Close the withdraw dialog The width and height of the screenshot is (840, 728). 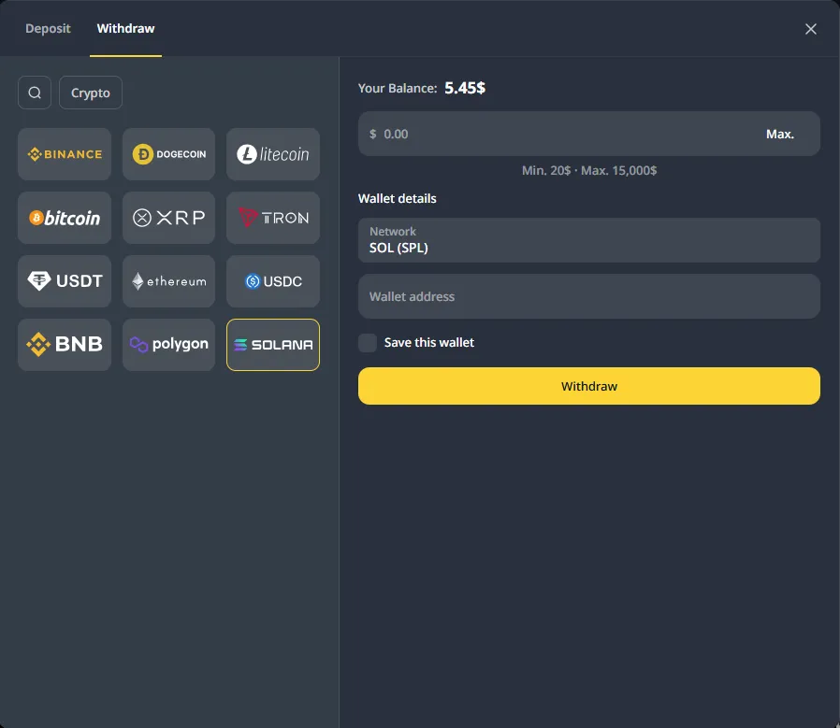coord(811,29)
